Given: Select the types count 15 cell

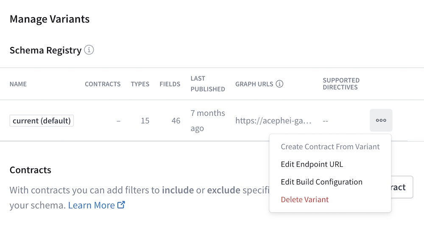Looking at the screenshot, I should pyautogui.click(x=145, y=121).
